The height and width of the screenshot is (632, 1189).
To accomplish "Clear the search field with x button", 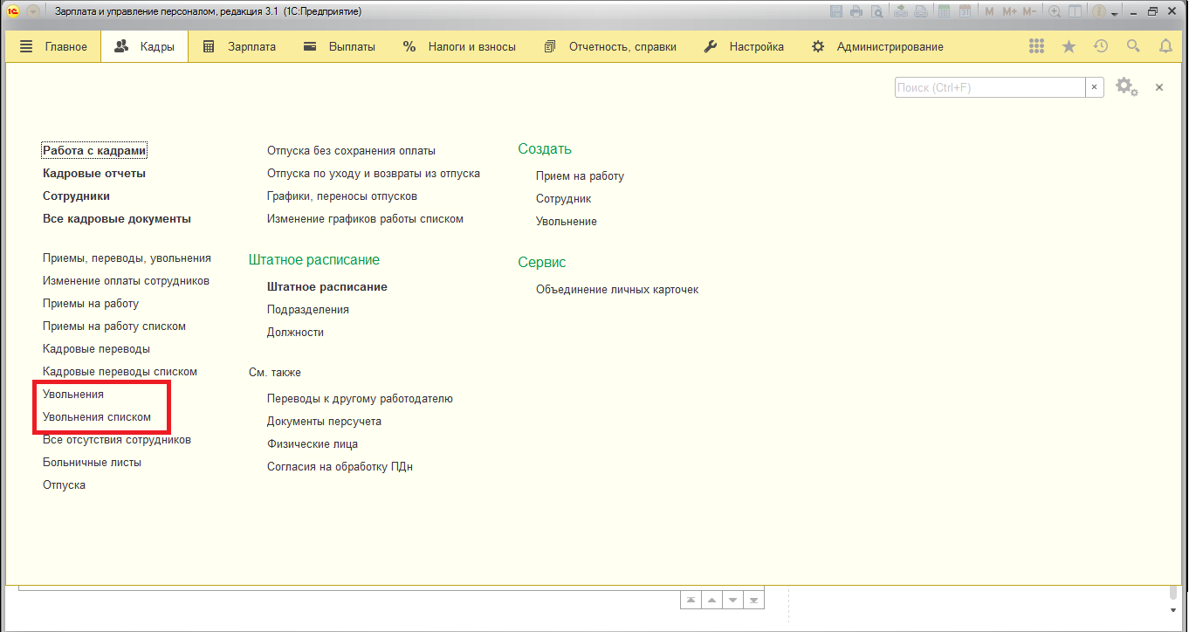I will click(1095, 87).
